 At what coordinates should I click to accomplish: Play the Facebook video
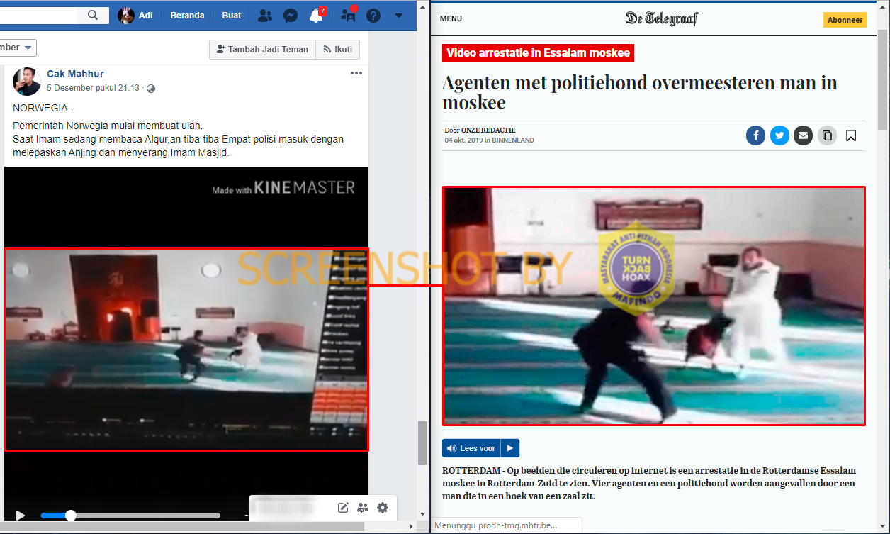tap(21, 516)
